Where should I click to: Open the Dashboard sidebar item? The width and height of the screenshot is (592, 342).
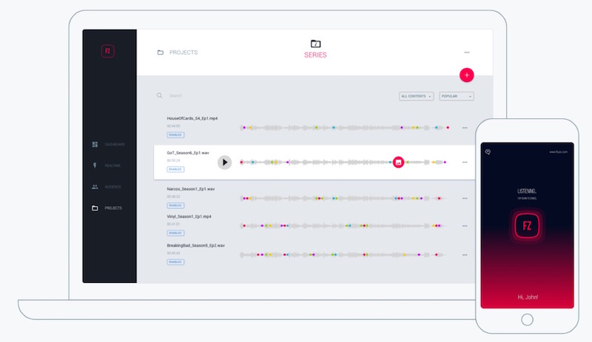coord(109,145)
